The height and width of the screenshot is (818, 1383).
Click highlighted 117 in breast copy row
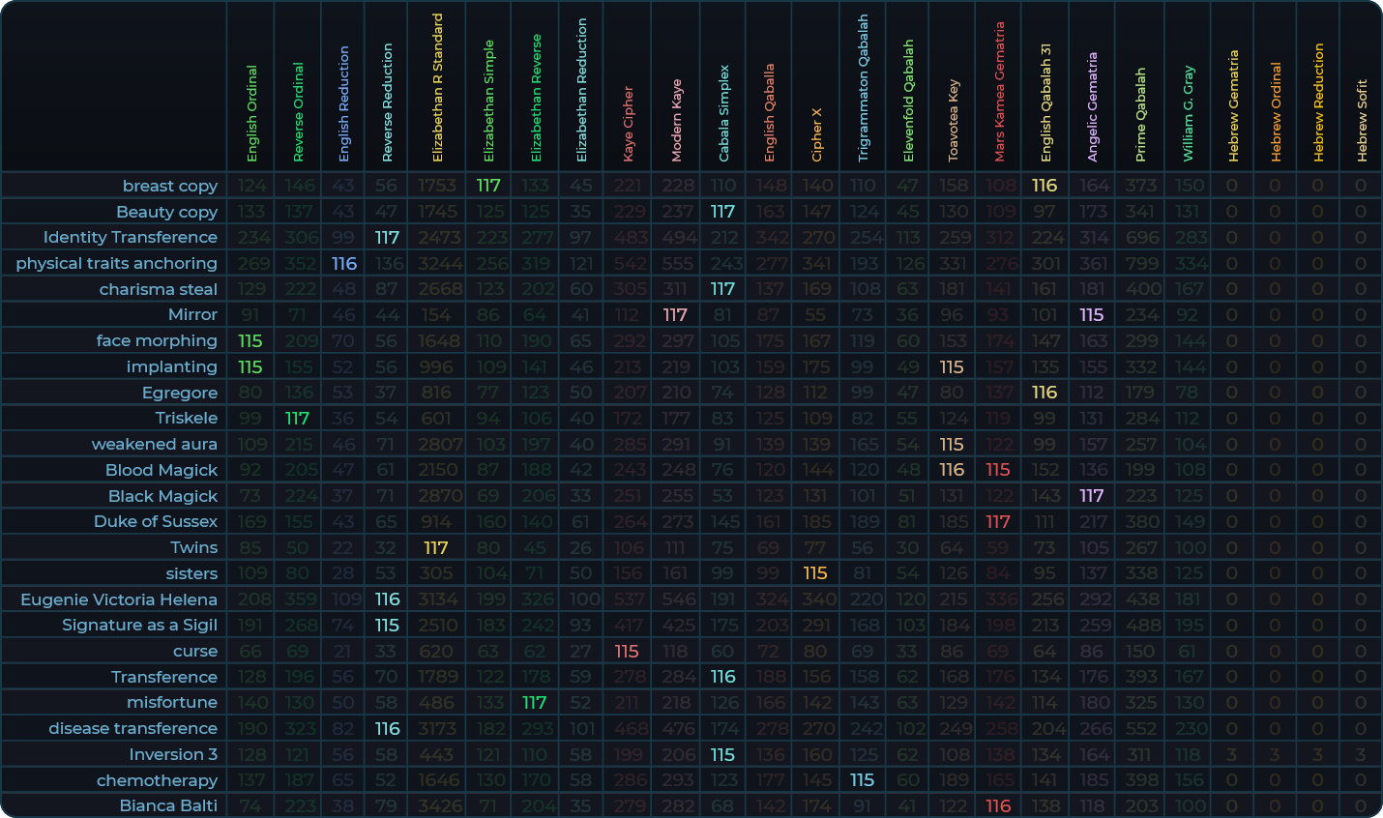[488, 186]
